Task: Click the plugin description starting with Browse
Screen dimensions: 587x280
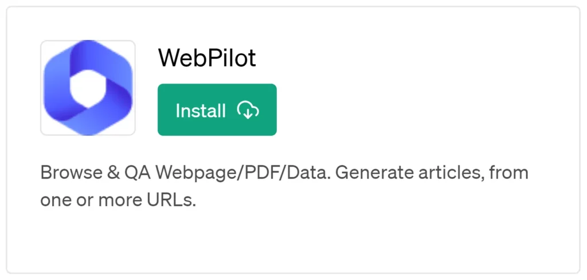Action: click(284, 187)
